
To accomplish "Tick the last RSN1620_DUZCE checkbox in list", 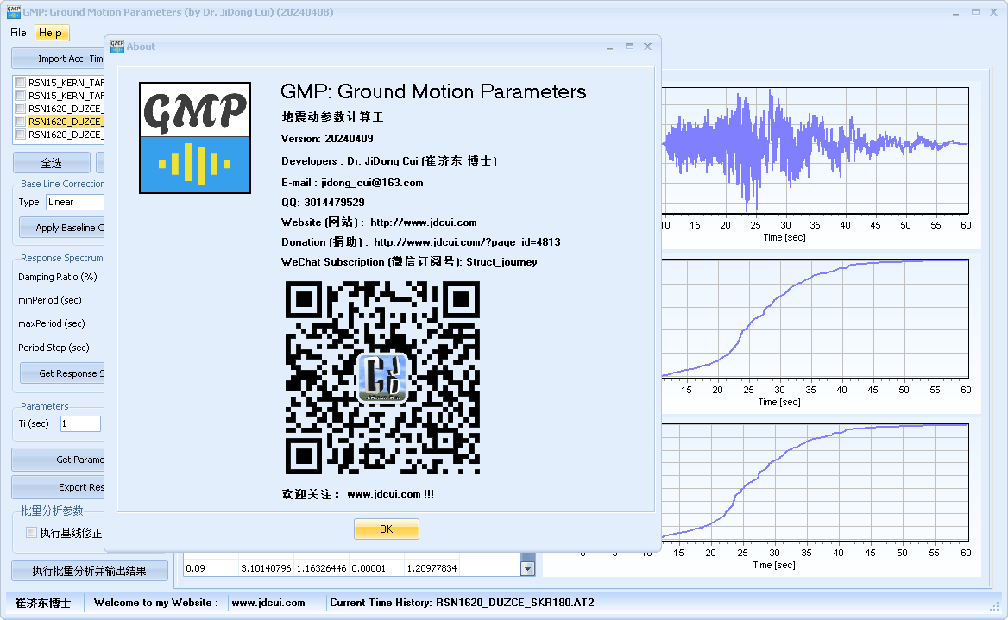I will 21,135.
